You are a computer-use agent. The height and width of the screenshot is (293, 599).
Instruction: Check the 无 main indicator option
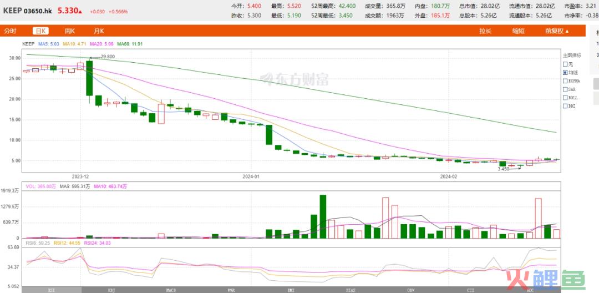pos(565,64)
